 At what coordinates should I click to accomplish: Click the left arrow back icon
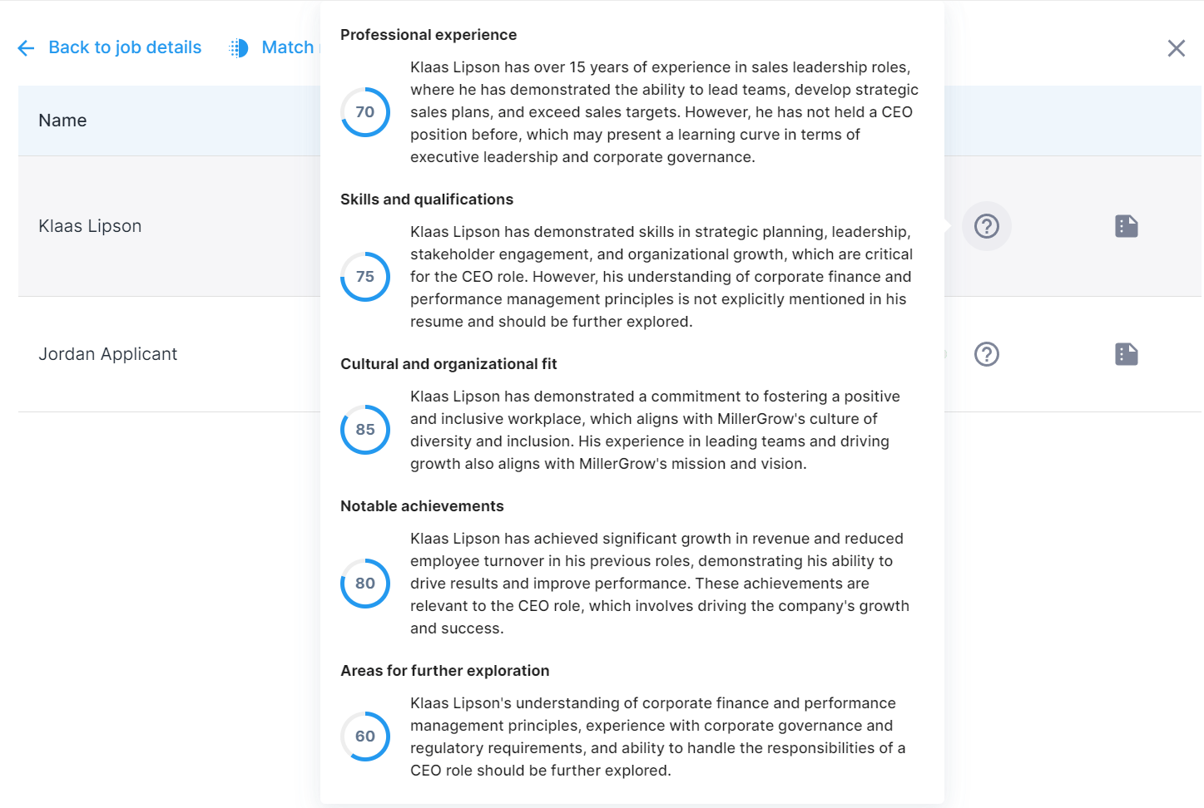coord(26,48)
